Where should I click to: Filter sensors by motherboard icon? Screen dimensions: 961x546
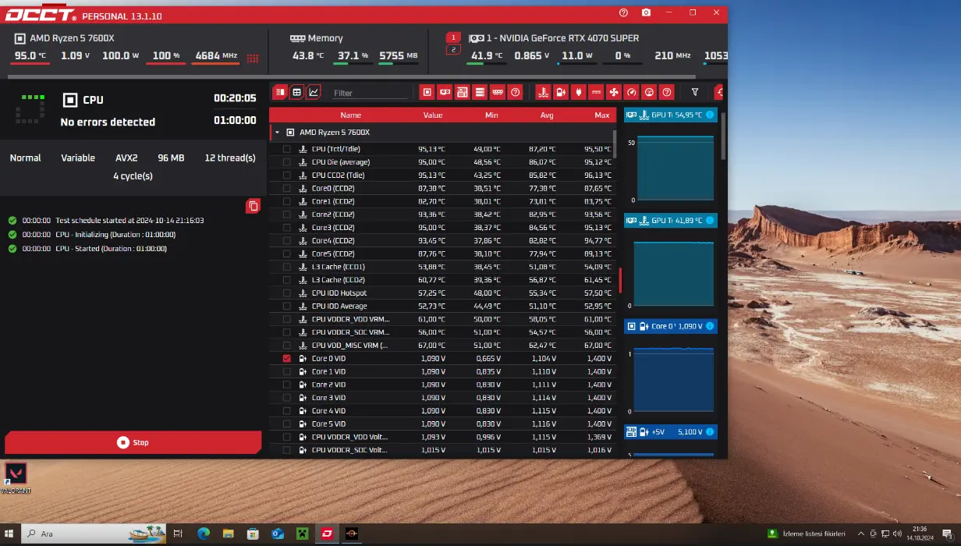[x=463, y=92]
